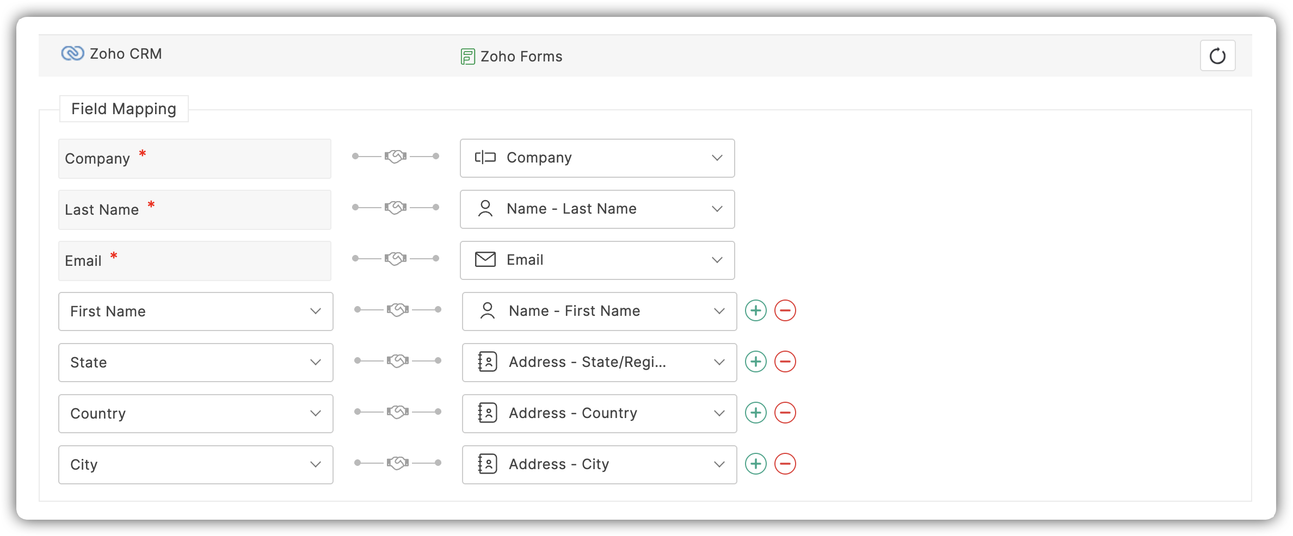Add a mapping row after City
This screenshot has height=536, width=1293.
click(755, 464)
